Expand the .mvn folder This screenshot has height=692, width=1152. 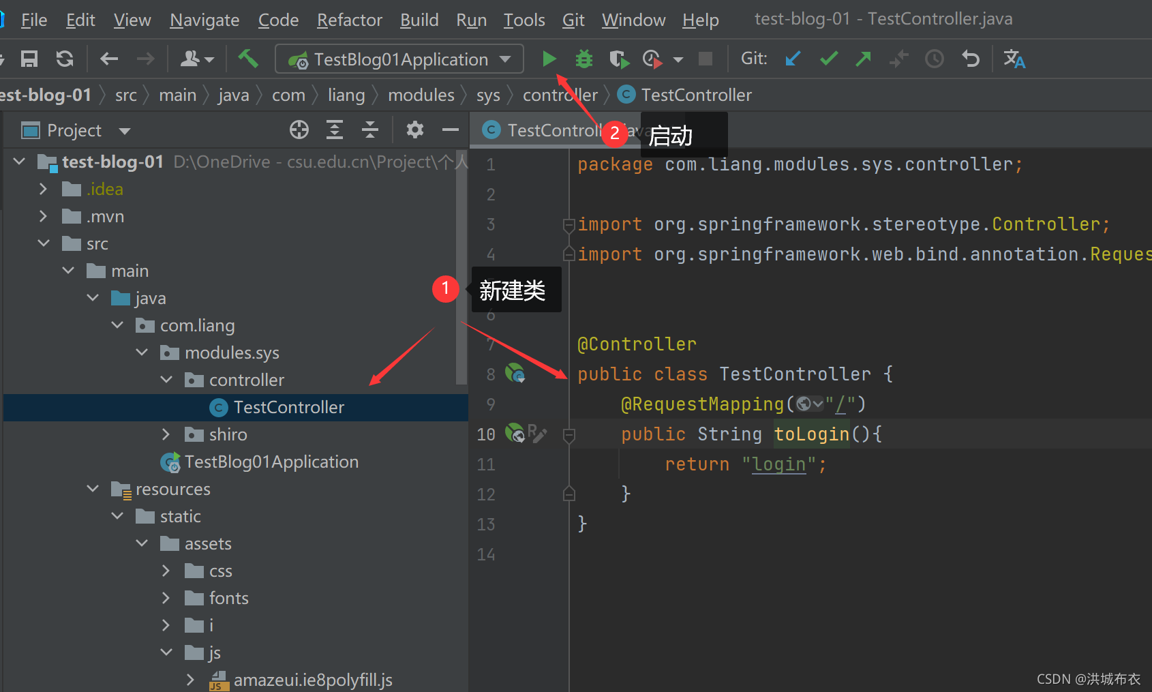(x=44, y=216)
